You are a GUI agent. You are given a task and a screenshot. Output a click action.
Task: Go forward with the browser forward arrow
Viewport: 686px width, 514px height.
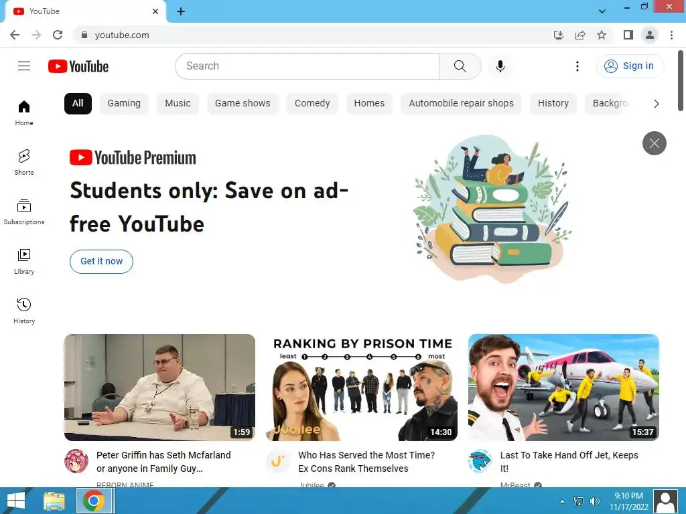(x=36, y=35)
